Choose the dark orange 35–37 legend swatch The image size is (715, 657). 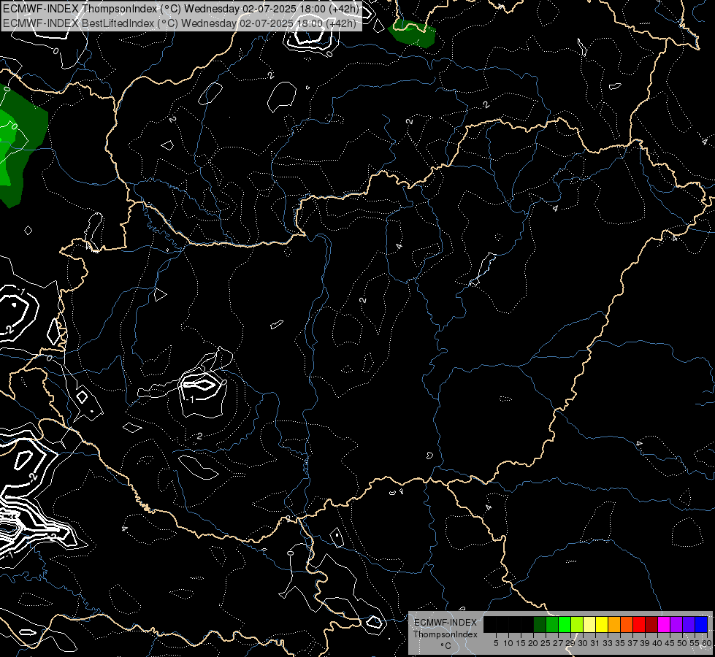[x=627, y=624]
